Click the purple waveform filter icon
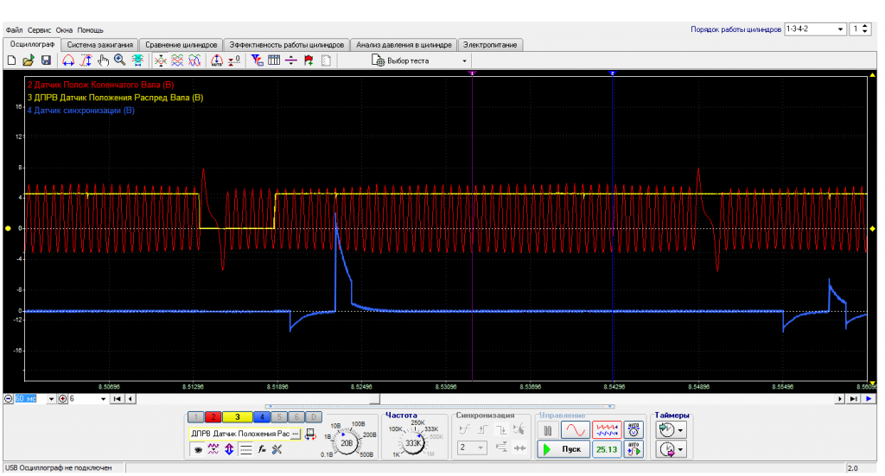Screen dimensions: 885x476 [x=213, y=449]
